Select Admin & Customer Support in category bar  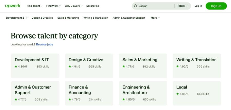pyautogui.click(x=129, y=18)
